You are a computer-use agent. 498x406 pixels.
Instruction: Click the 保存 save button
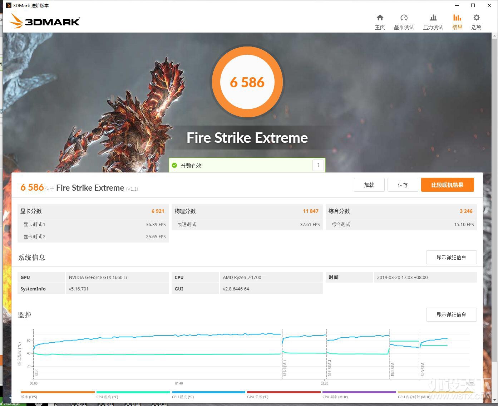403,185
